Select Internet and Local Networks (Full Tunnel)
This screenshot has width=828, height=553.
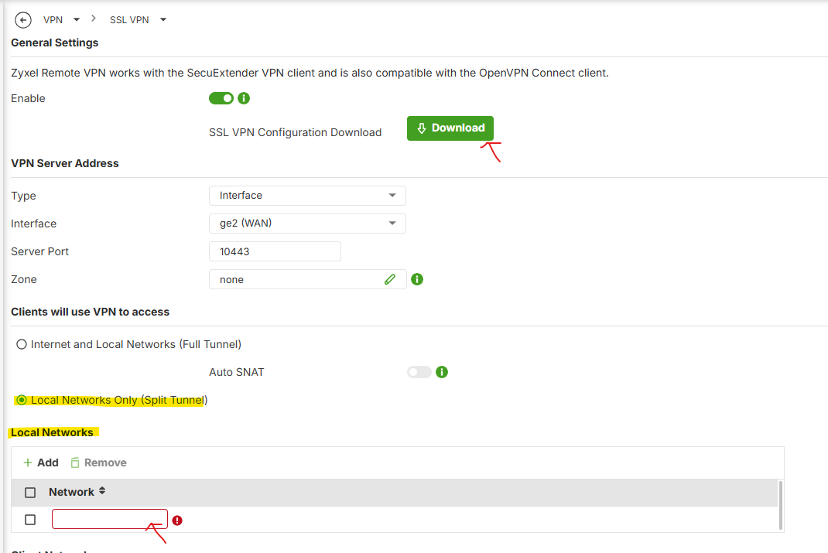coord(22,345)
